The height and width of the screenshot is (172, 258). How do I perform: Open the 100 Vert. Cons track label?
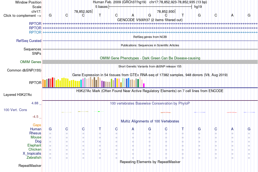pyautogui.click(x=15, y=110)
